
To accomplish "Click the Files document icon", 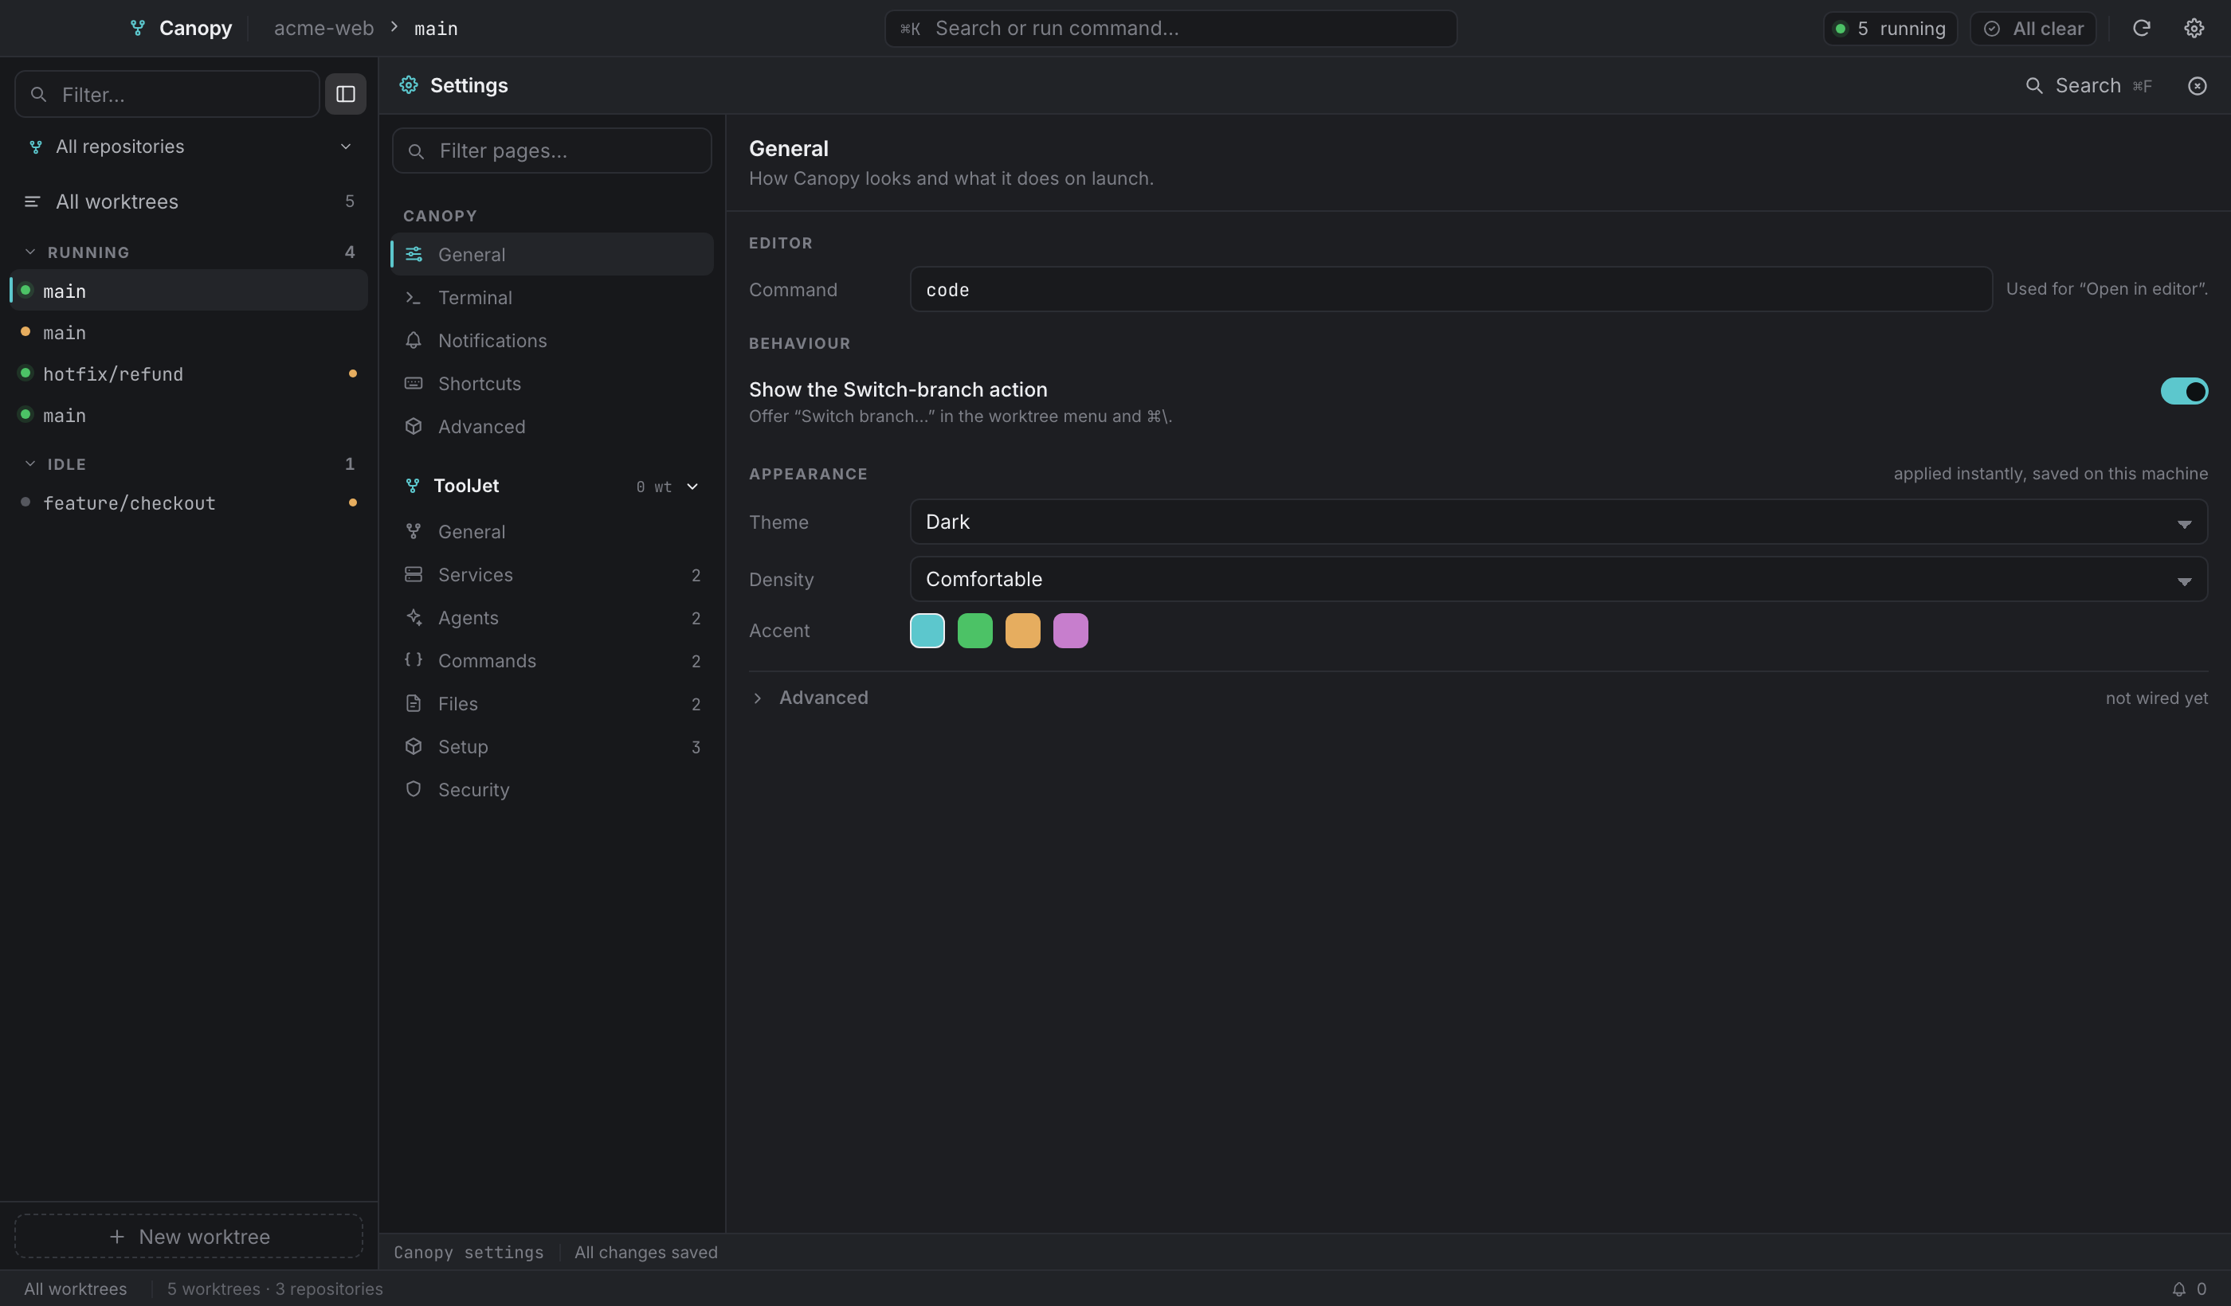I will click(x=414, y=703).
